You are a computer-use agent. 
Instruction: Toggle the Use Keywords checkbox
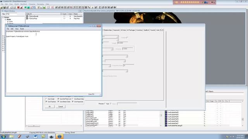[x=73, y=102]
